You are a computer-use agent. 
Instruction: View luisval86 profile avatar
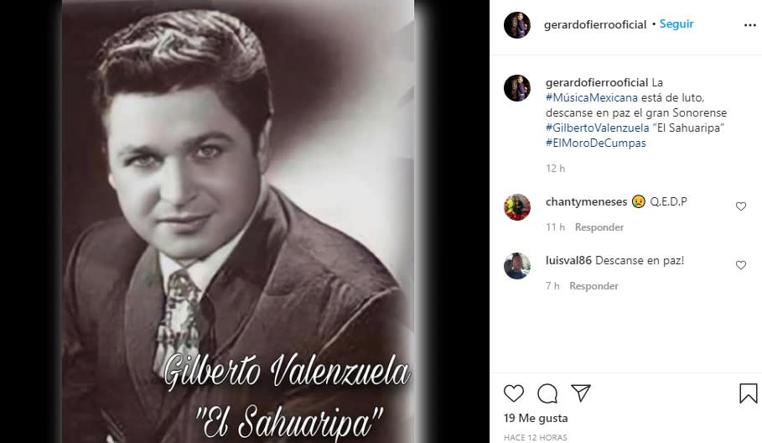[x=517, y=266]
